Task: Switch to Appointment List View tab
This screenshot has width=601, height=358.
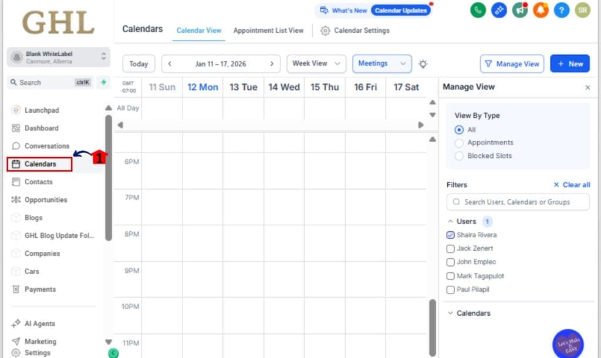Action: click(x=268, y=31)
